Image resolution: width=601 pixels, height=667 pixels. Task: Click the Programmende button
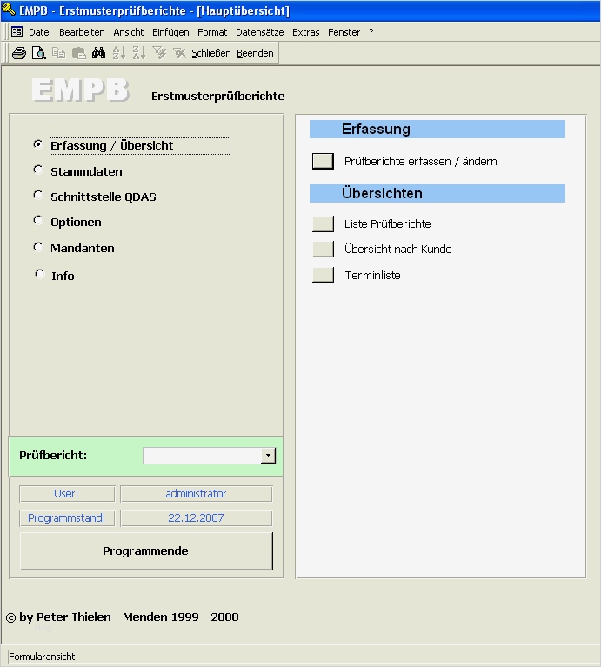coord(146,550)
